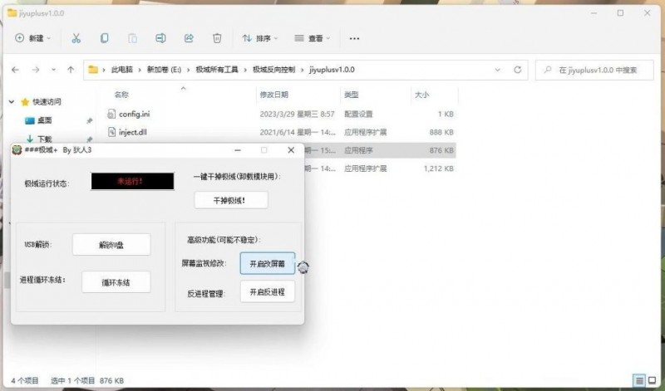Open the three-dot more options menu
The height and width of the screenshot is (391, 665).
[x=354, y=38]
